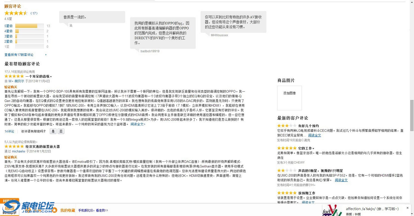The image size is (414, 216).
Task: Click text 17人16发现此评论有用
Action: [x=20, y=71]
